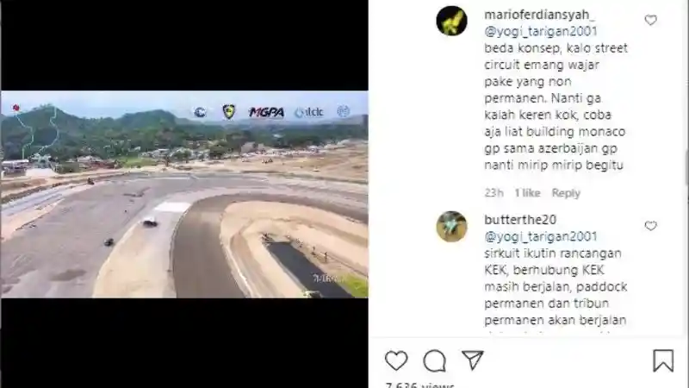Open @yogi_tarigan2001 mention in butterthe20's comment
The width and height of the screenshot is (689, 388).
coord(541,236)
